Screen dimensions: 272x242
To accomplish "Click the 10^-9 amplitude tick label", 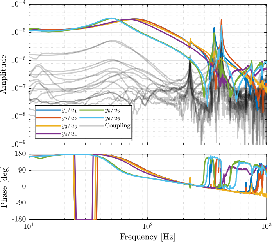I will click(18, 143).
